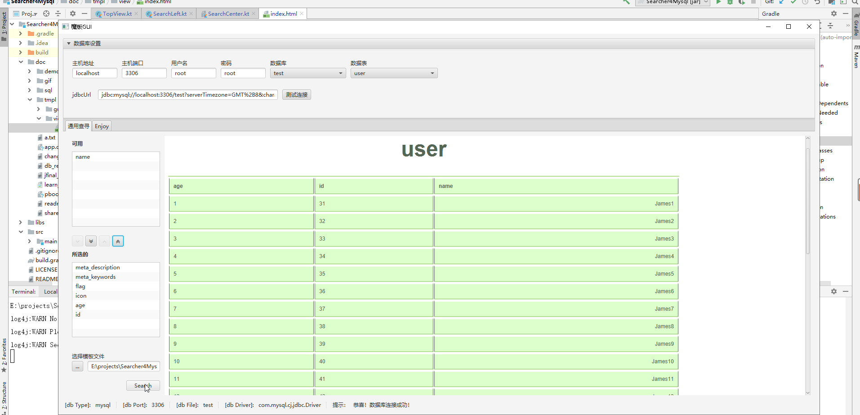
Task: Open Terminal panel settings gear
Action: pyautogui.click(x=834, y=291)
